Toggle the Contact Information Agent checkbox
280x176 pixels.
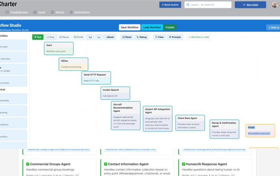[106, 164]
